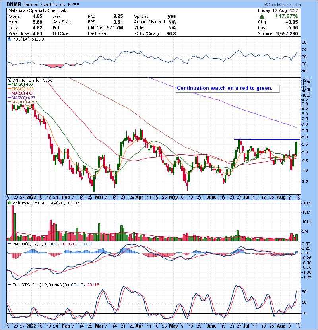Select the Low value 4.82

point(37,28)
